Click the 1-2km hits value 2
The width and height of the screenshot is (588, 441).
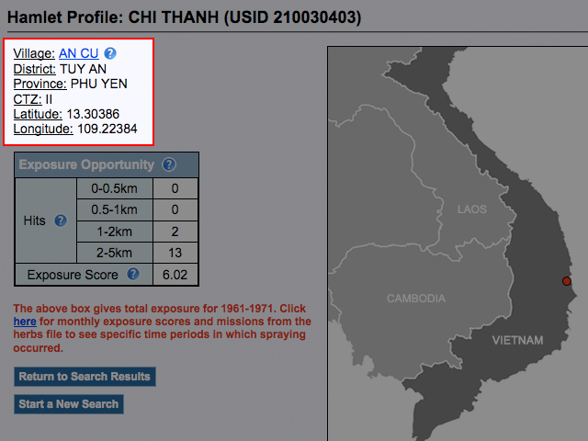[175, 232]
